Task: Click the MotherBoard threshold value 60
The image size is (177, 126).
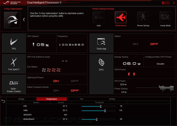Action: [121, 119]
